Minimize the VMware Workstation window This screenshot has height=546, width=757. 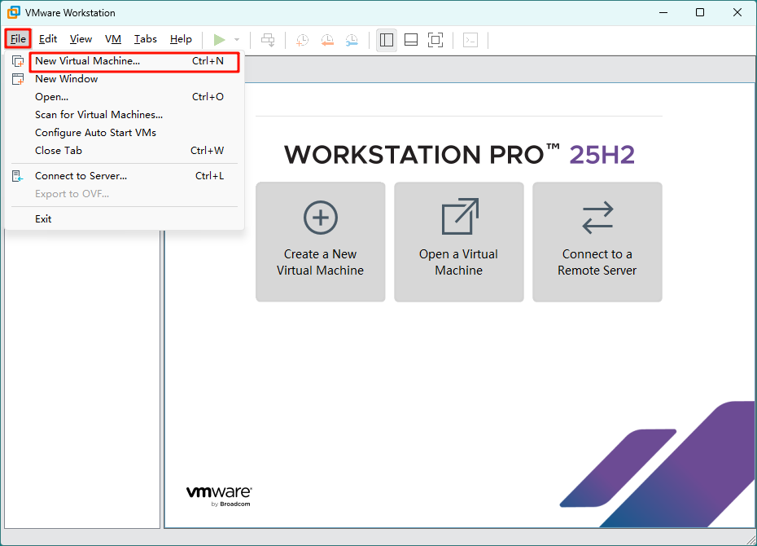tap(664, 12)
